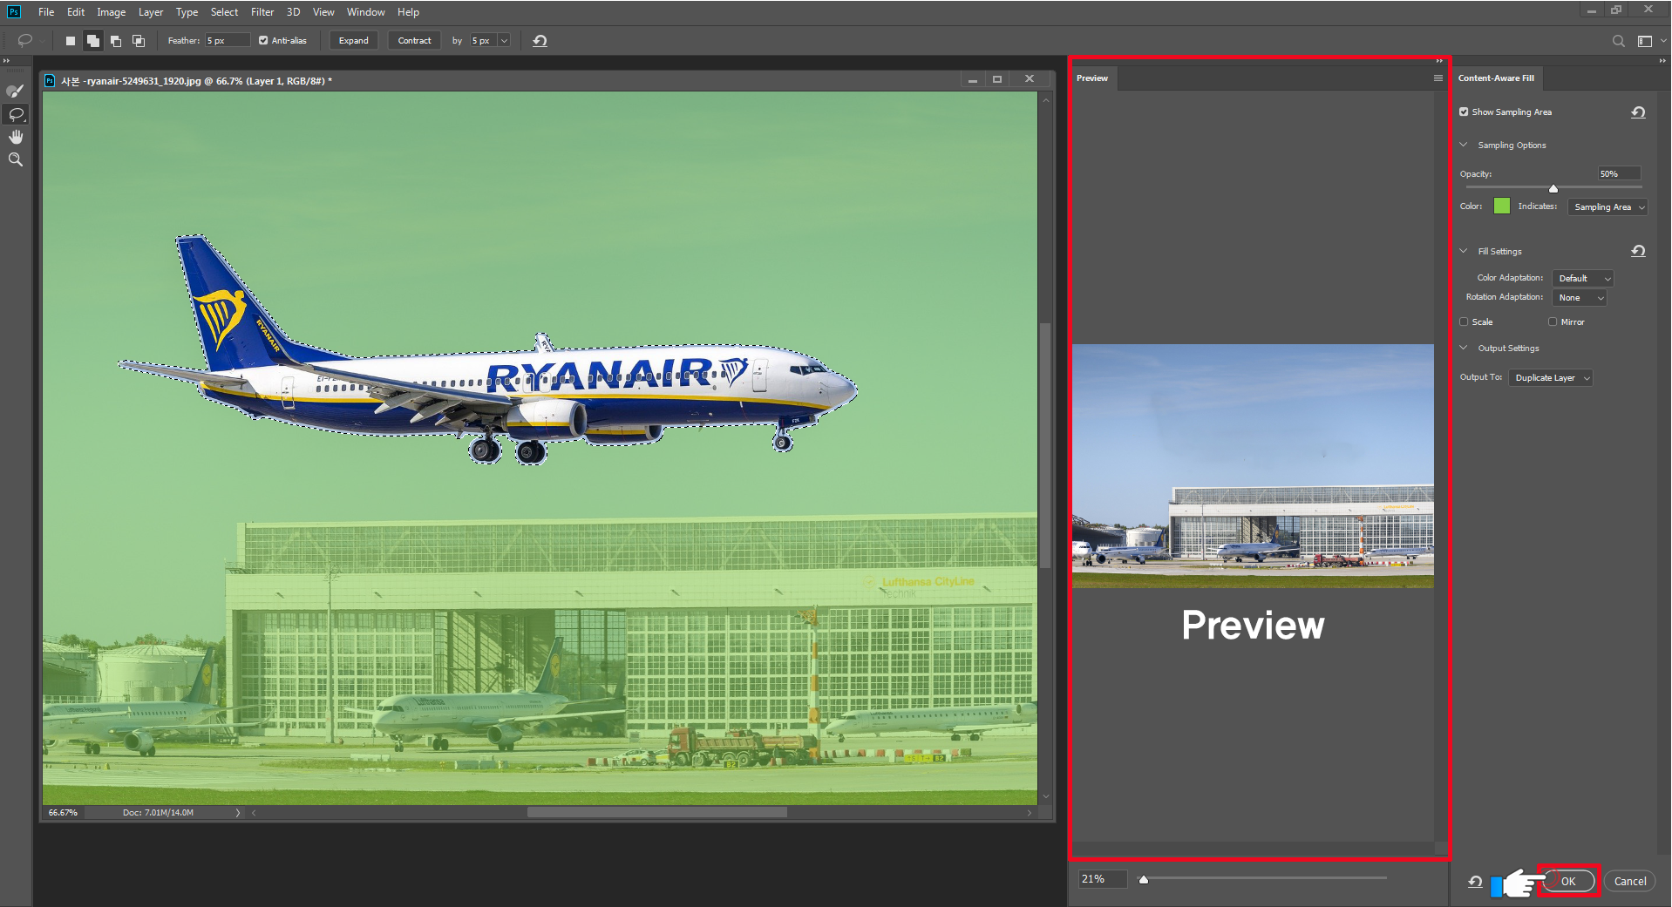Click the Opacity 50% value field
Image resolution: width=1672 pixels, height=907 pixels.
(1620, 173)
